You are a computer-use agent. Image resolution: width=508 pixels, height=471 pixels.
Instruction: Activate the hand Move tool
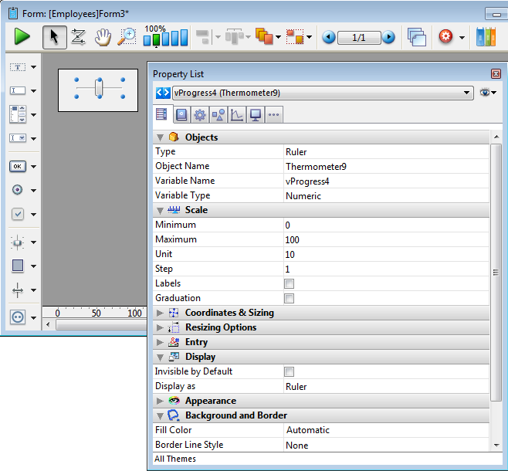103,36
